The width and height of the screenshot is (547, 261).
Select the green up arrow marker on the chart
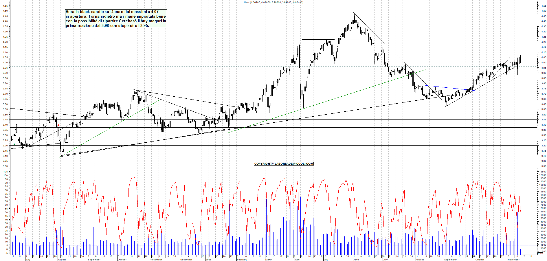pyautogui.click(x=14, y=144)
